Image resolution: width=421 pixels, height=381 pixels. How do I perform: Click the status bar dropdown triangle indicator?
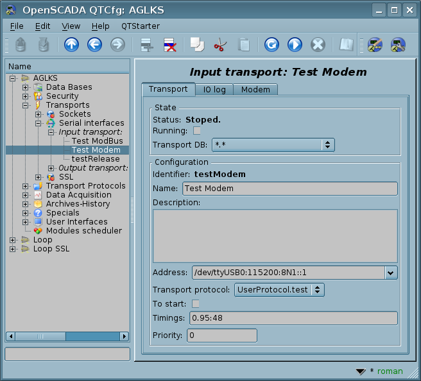point(361,371)
